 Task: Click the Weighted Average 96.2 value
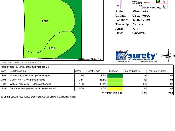(x=170, y=93)
